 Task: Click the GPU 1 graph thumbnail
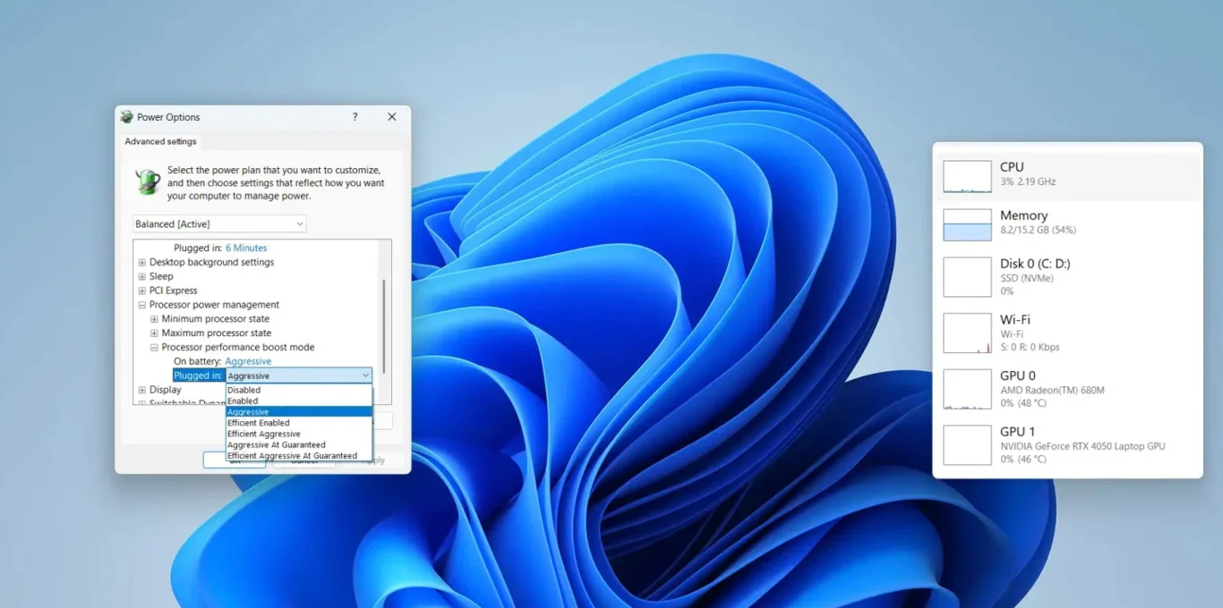click(967, 445)
